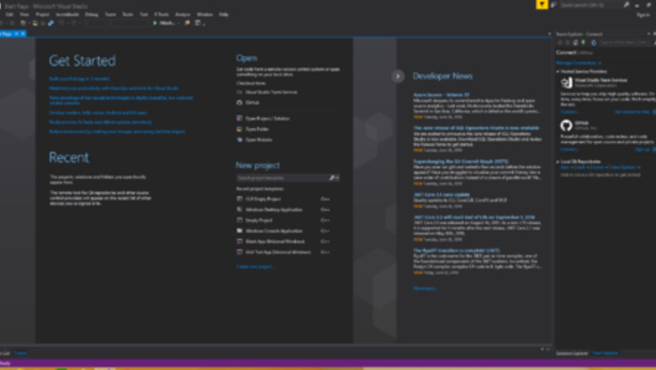
Task: Open the search project templates dropdown
Action: (336, 178)
